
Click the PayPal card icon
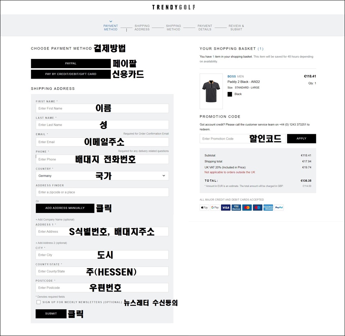[279, 207]
